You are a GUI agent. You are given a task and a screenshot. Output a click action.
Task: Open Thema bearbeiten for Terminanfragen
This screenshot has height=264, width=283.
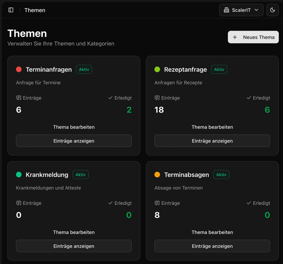coord(74,127)
